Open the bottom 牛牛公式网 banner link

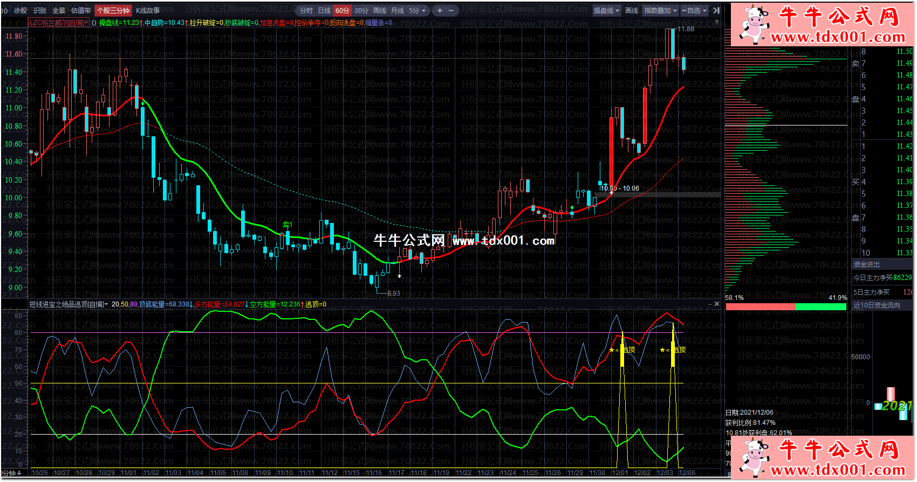pyautogui.click(x=823, y=457)
